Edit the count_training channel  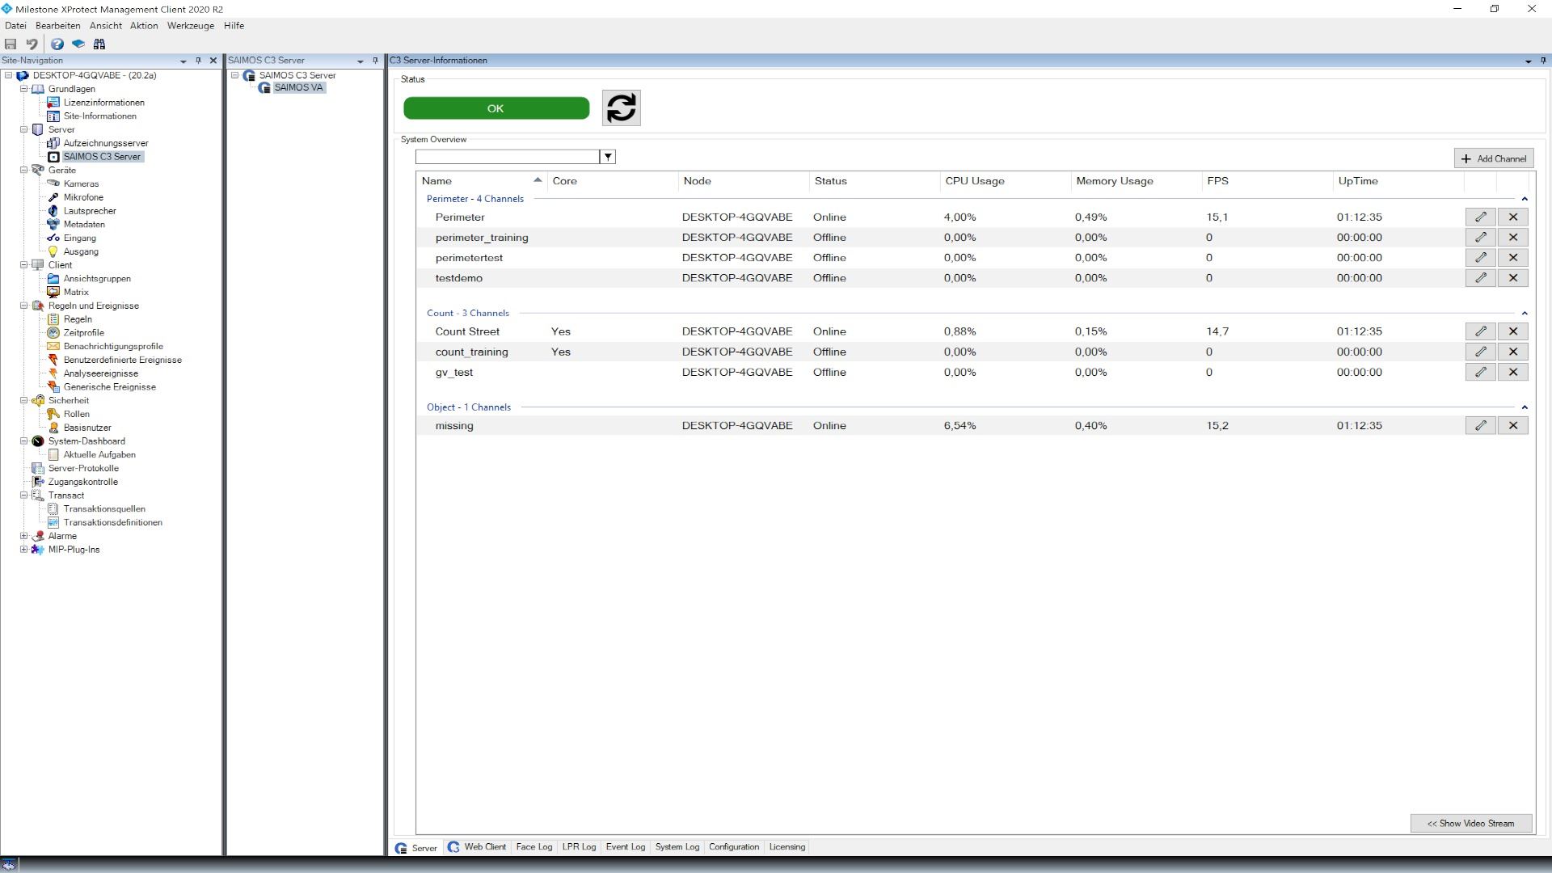(x=1480, y=352)
